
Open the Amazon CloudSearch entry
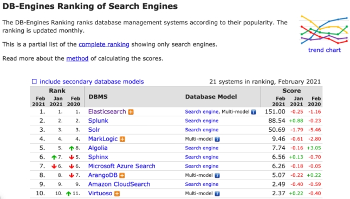point(119,184)
